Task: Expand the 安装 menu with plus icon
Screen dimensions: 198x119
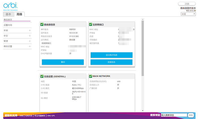Action: coord(30,30)
